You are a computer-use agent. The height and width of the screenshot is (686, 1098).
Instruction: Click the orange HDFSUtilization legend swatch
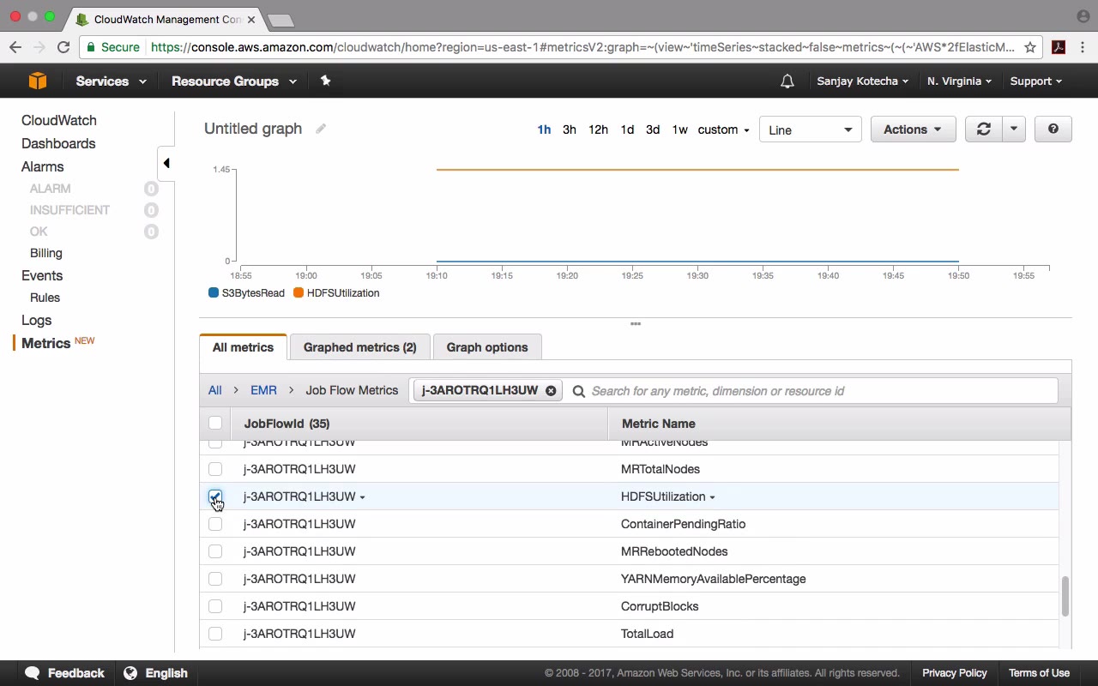pyautogui.click(x=299, y=293)
